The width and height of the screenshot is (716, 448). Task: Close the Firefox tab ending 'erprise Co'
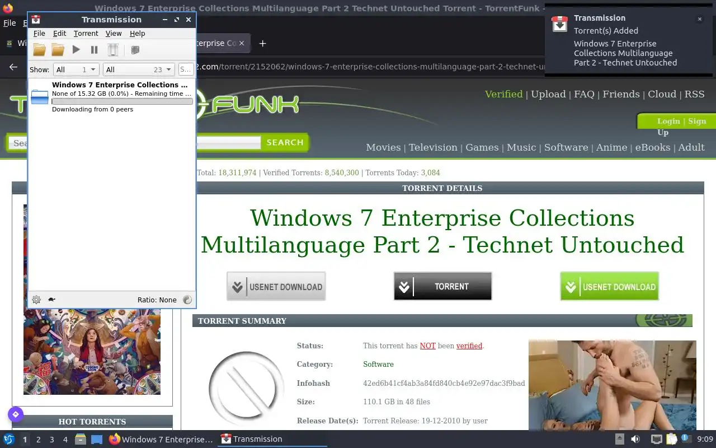coord(242,43)
